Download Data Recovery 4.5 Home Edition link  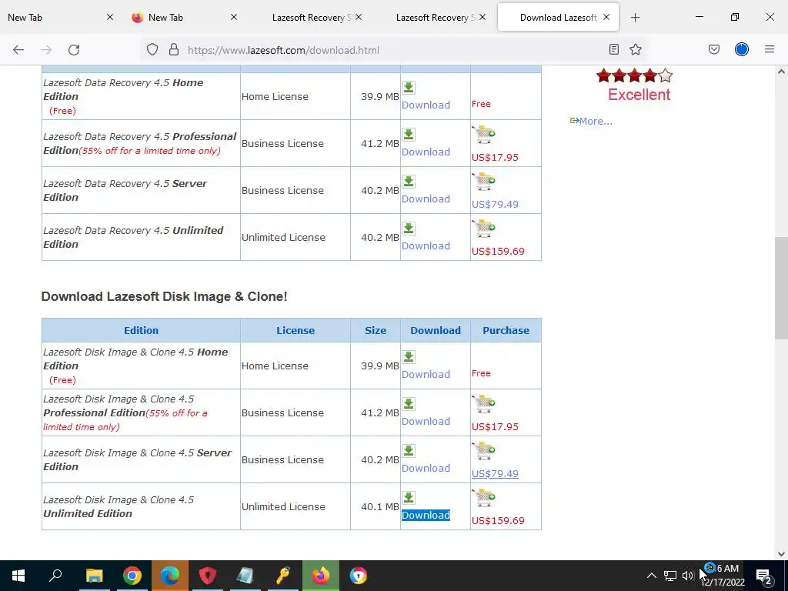coord(426,105)
